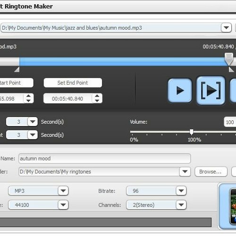Click the start time field ending 55.098
The width and height of the screenshot is (236, 236).
point(11,99)
